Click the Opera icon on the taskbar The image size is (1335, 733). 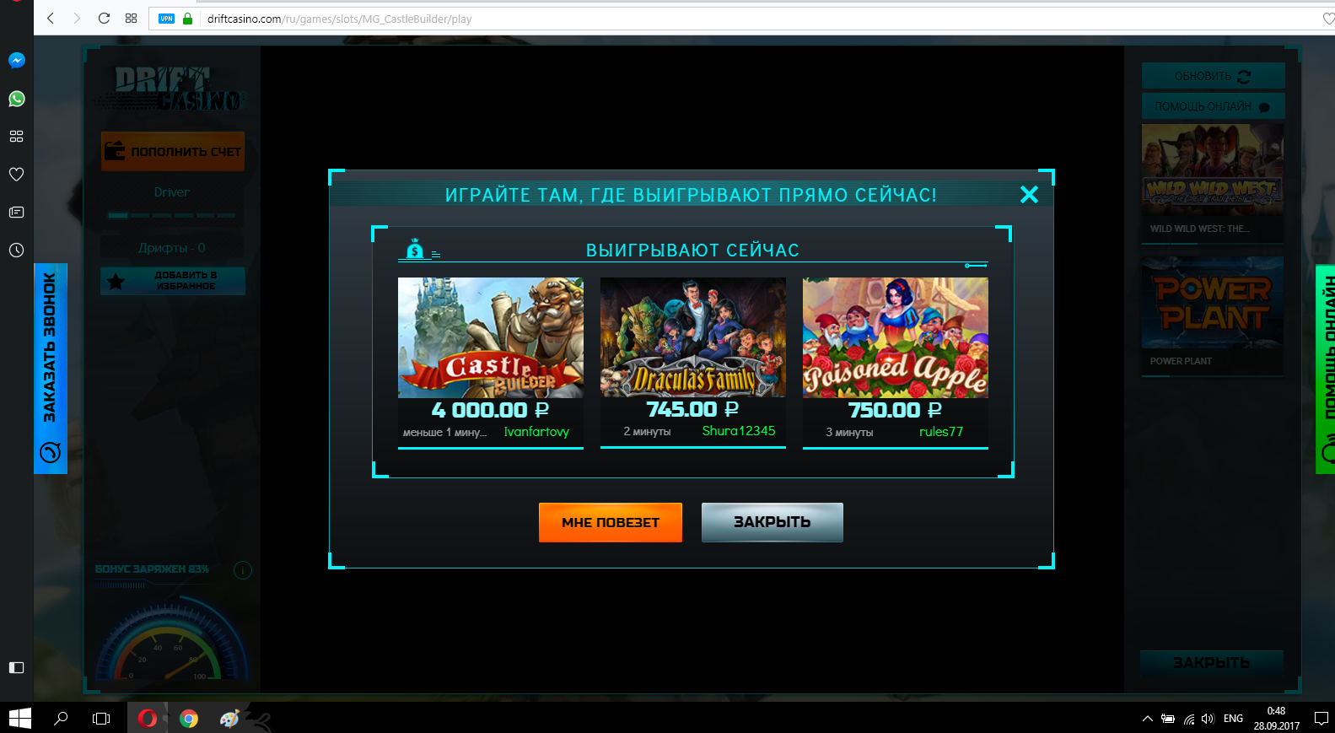point(148,718)
